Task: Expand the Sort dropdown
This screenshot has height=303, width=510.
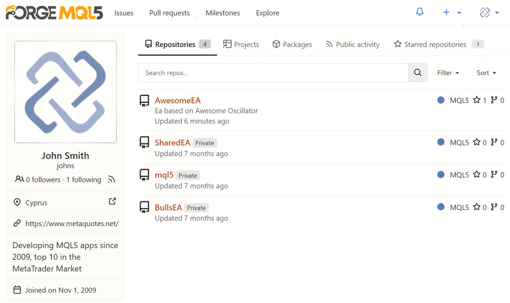Action: (487, 73)
